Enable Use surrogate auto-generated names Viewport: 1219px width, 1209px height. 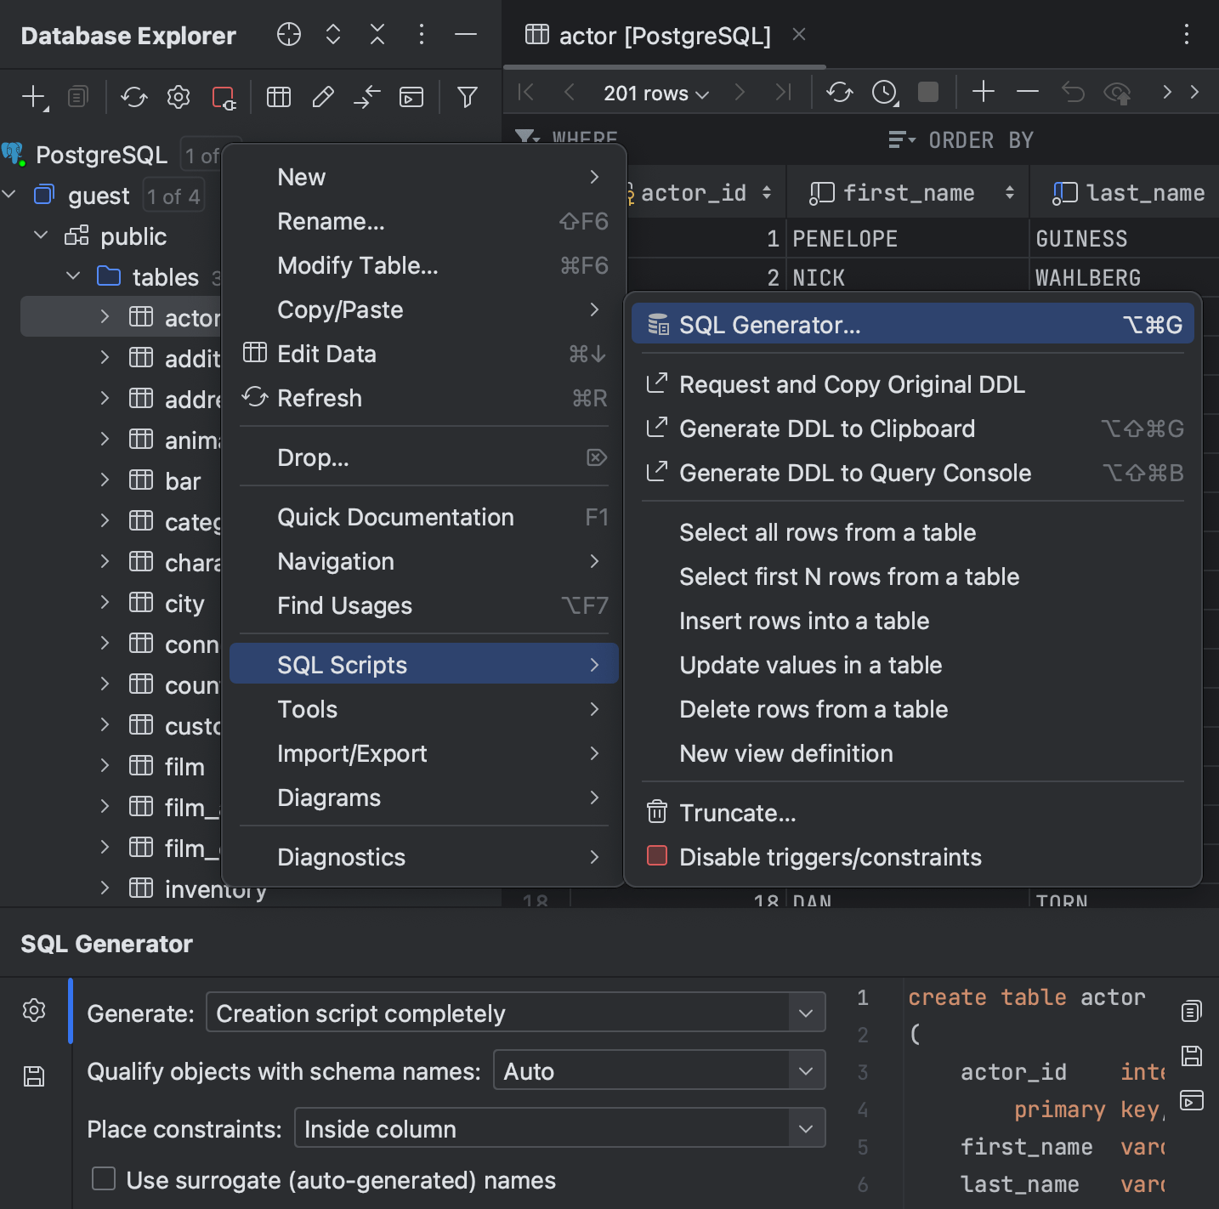(x=103, y=1179)
